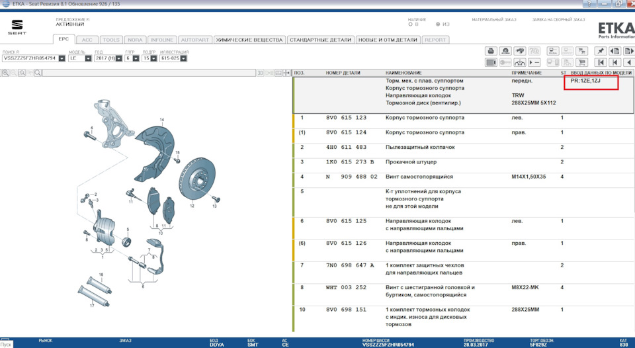Open the ГОД dropdown showing 2017 (H)
Image resolution: width=635 pixels, height=348 pixels.
[x=118, y=58]
